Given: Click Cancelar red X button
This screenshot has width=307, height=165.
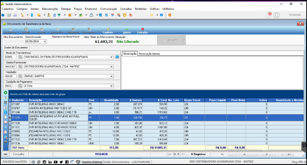Looking at the screenshot, I should 142,31.
